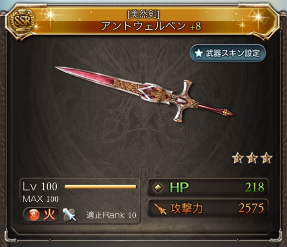Click the first uncap star
Viewport: 287px width, 247px height.
237,158
